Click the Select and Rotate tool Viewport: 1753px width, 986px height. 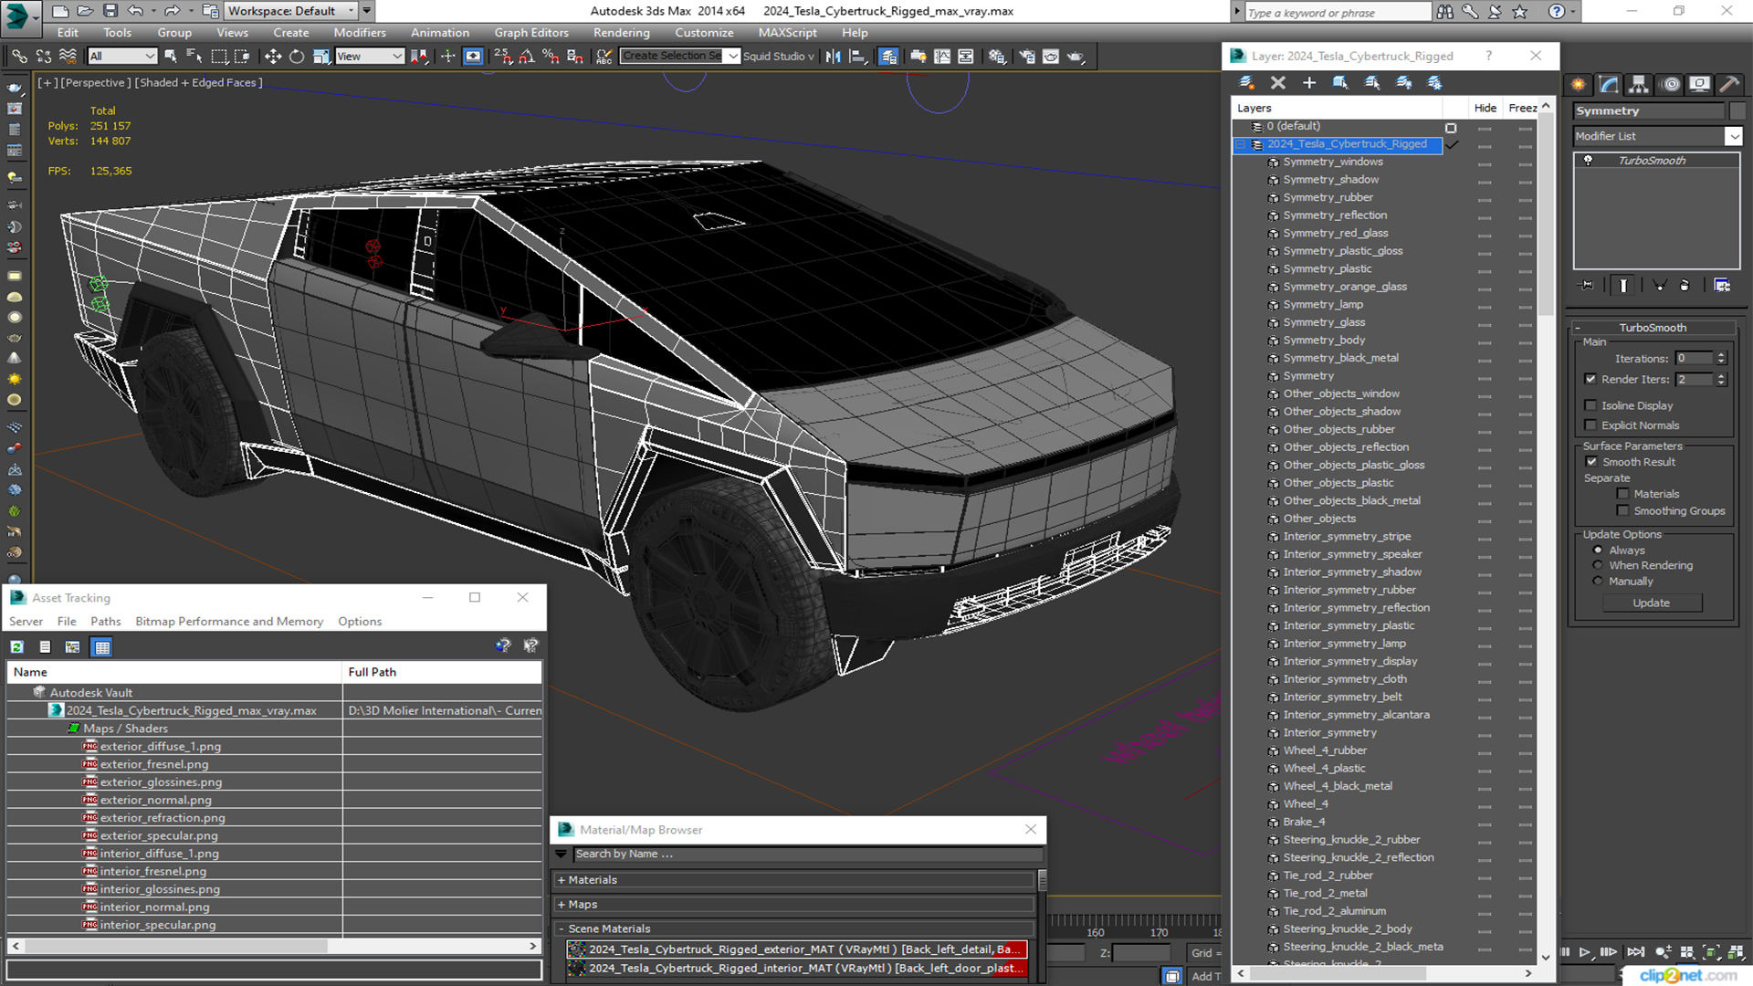coord(297,57)
